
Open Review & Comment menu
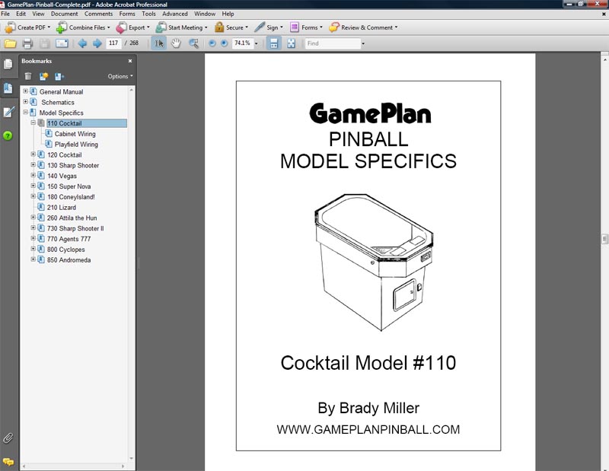[363, 27]
